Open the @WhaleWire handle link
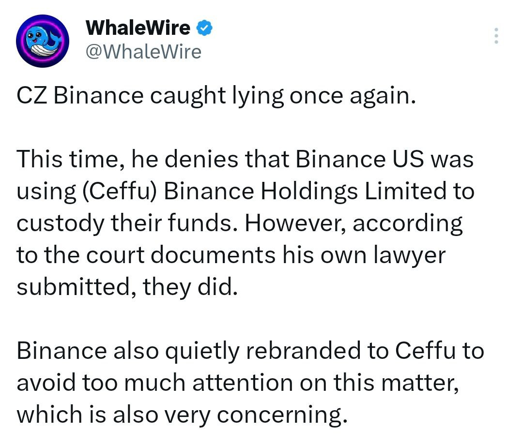The height and width of the screenshot is (444, 523). tap(143, 51)
